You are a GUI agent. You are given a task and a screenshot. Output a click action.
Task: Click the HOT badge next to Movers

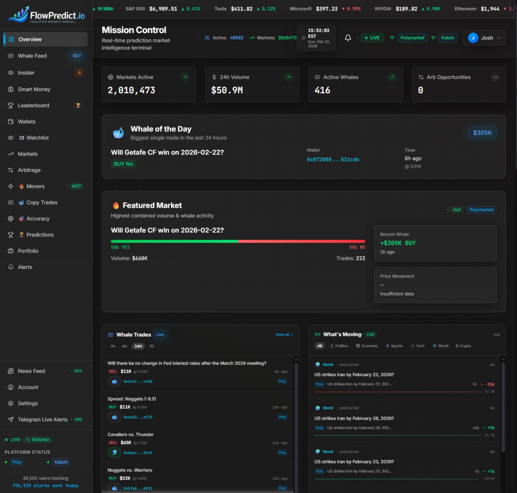(x=76, y=186)
